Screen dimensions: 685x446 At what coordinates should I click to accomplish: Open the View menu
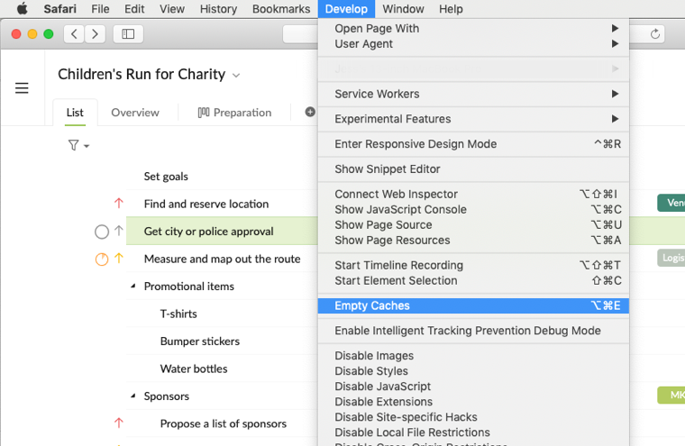point(171,9)
